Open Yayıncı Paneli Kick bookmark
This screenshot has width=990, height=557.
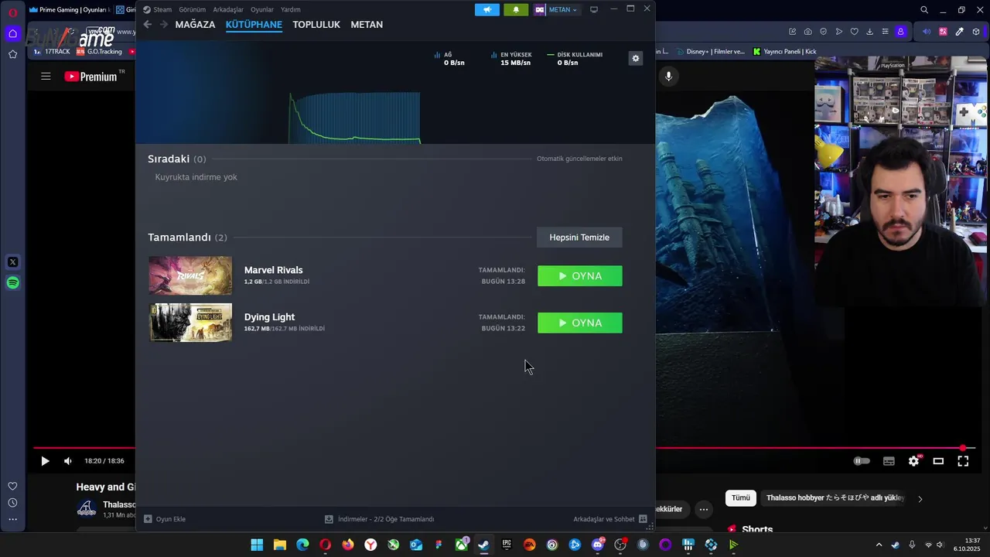tap(785, 52)
